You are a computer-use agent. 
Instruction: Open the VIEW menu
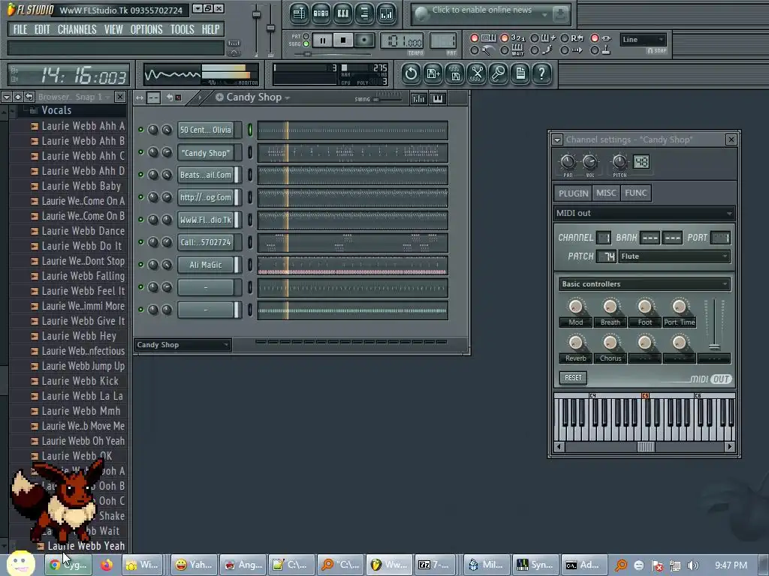coord(113,29)
